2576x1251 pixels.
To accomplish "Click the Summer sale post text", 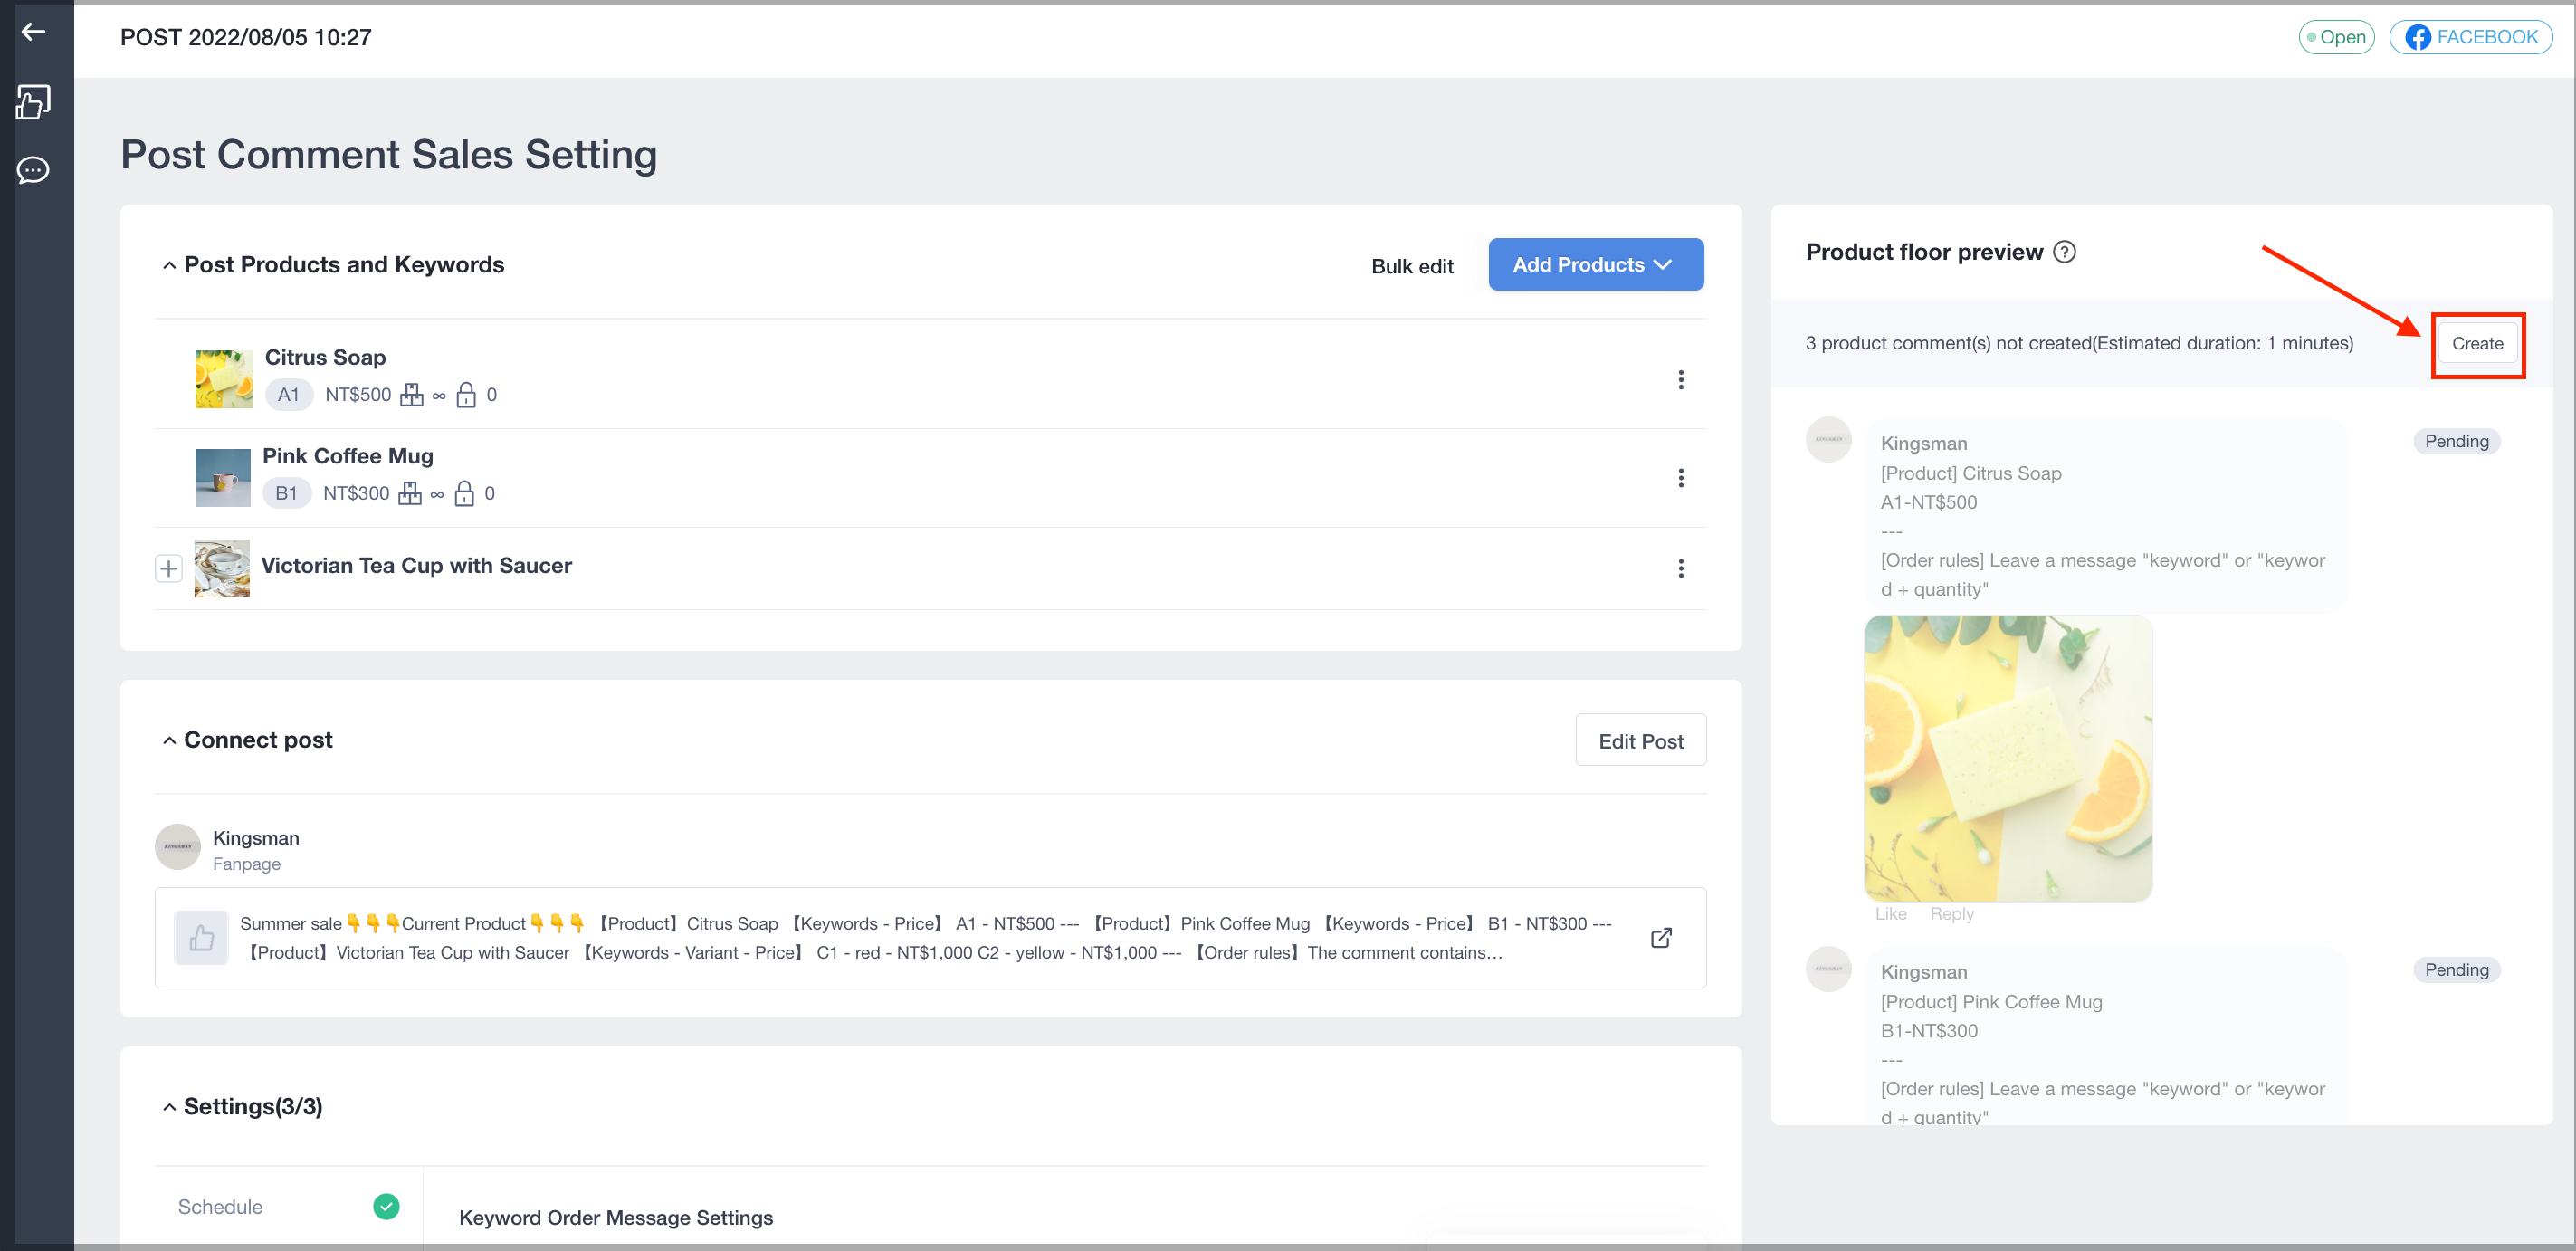I will point(925,938).
